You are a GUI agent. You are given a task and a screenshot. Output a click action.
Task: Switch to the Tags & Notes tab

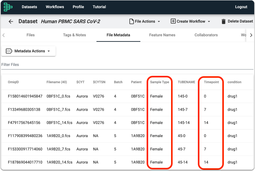pyautogui.click(x=74, y=35)
